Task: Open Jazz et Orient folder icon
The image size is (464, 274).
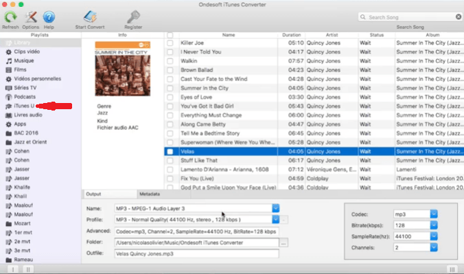Action: pyautogui.click(x=9, y=142)
